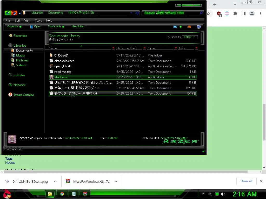Toggle Chrome side panel icon
266x199 pixels.
[244, 13]
